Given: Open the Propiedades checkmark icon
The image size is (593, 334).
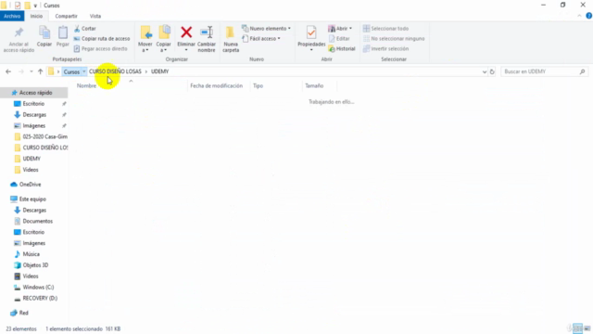Looking at the screenshot, I should tap(311, 33).
